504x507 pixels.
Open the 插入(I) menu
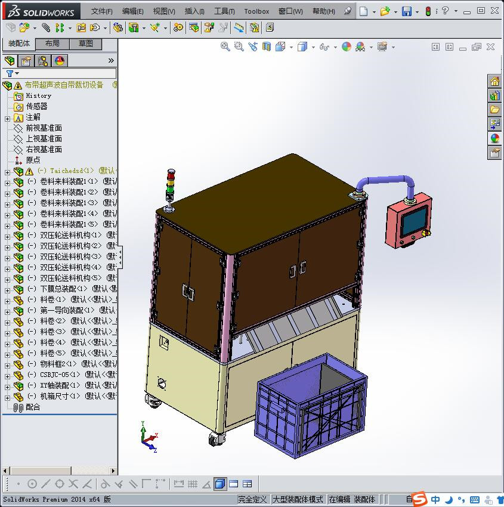tap(194, 11)
